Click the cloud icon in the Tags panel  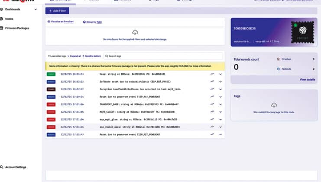click(274, 105)
